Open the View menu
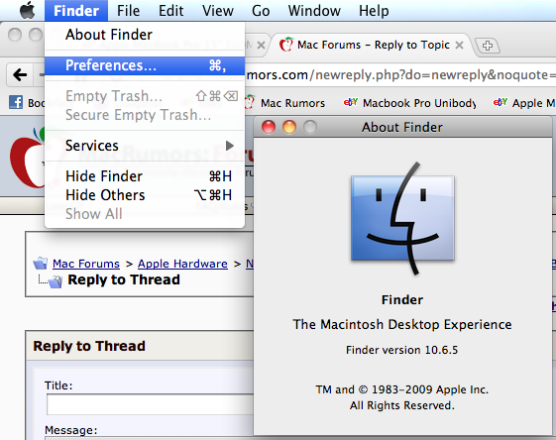This screenshot has width=556, height=440. pos(218,11)
